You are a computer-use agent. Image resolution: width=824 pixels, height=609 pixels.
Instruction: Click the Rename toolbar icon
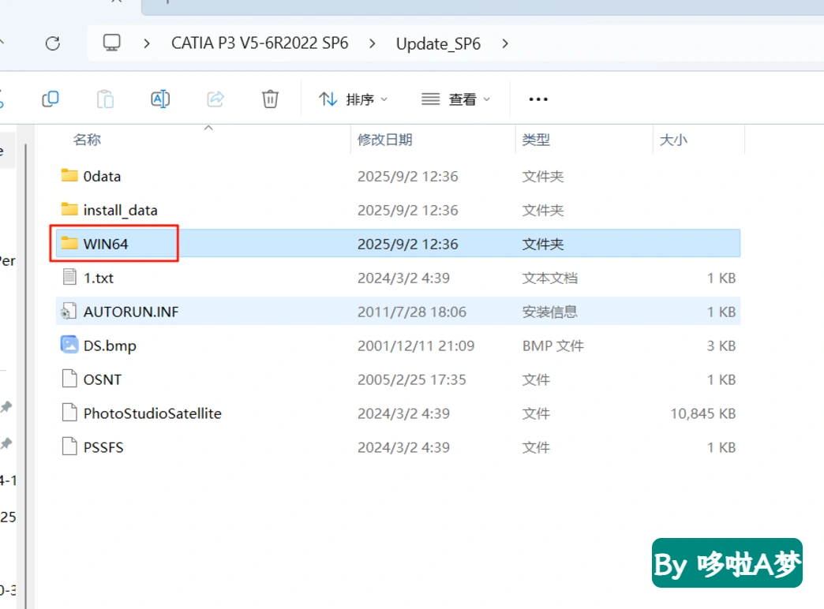(x=160, y=99)
